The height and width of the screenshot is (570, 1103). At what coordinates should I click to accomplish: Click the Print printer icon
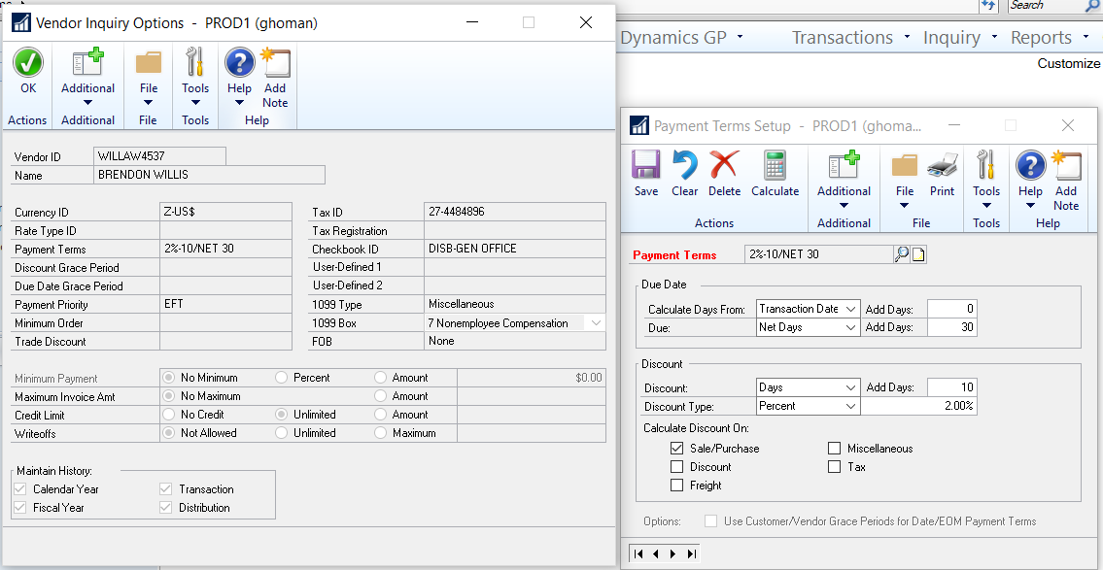click(942, 165)
